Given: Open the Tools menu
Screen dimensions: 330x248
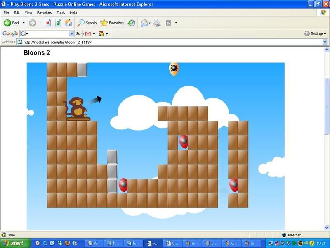Looking at the screenshot, I should (x=61, y=13).
